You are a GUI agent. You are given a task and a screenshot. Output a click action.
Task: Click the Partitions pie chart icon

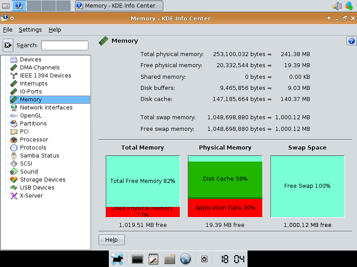pos(14,124)
